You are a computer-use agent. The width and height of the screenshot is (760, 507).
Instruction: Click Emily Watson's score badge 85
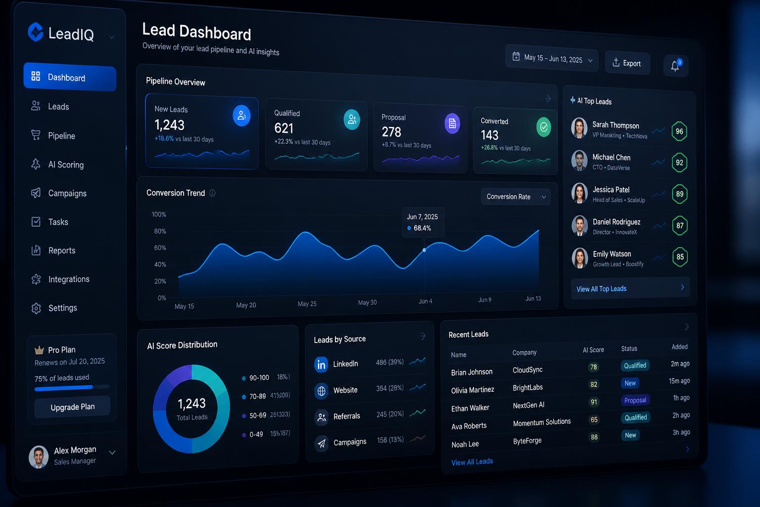[x=680, y=256]
